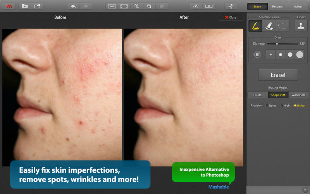Click the trash icon to clear selection
The height and width of the screenshot is (194, 310).
point(257,55)
